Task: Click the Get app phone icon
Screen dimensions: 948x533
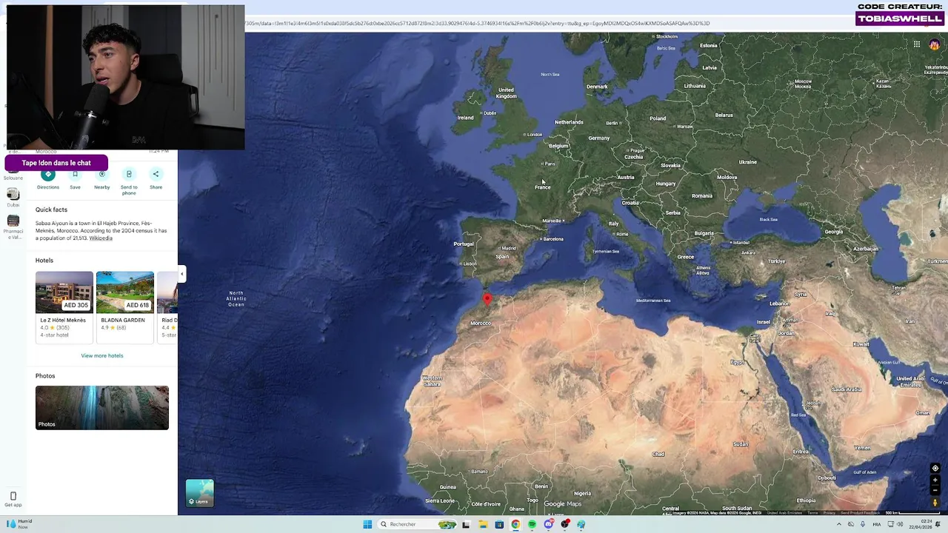Action: (x=13, y=496)
